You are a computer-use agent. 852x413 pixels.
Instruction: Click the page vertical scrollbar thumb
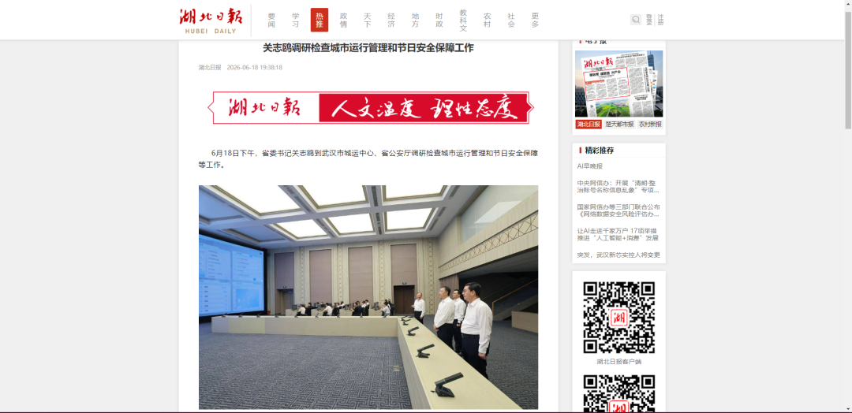tap(847, 69)
